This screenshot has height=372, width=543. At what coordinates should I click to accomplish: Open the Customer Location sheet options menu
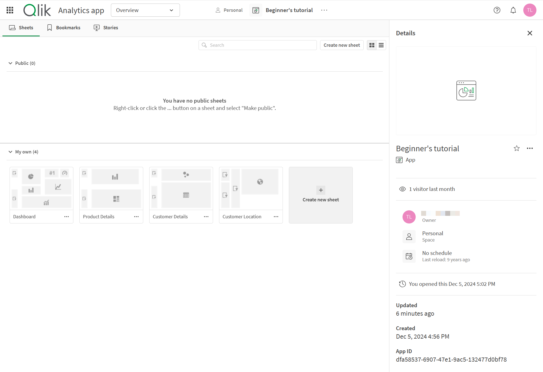click(276, 217)
